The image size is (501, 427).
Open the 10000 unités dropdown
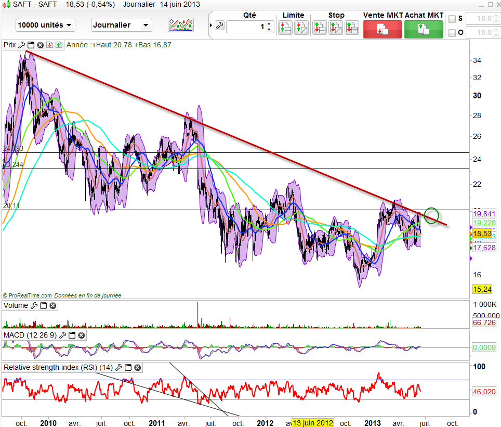(46, 25)
